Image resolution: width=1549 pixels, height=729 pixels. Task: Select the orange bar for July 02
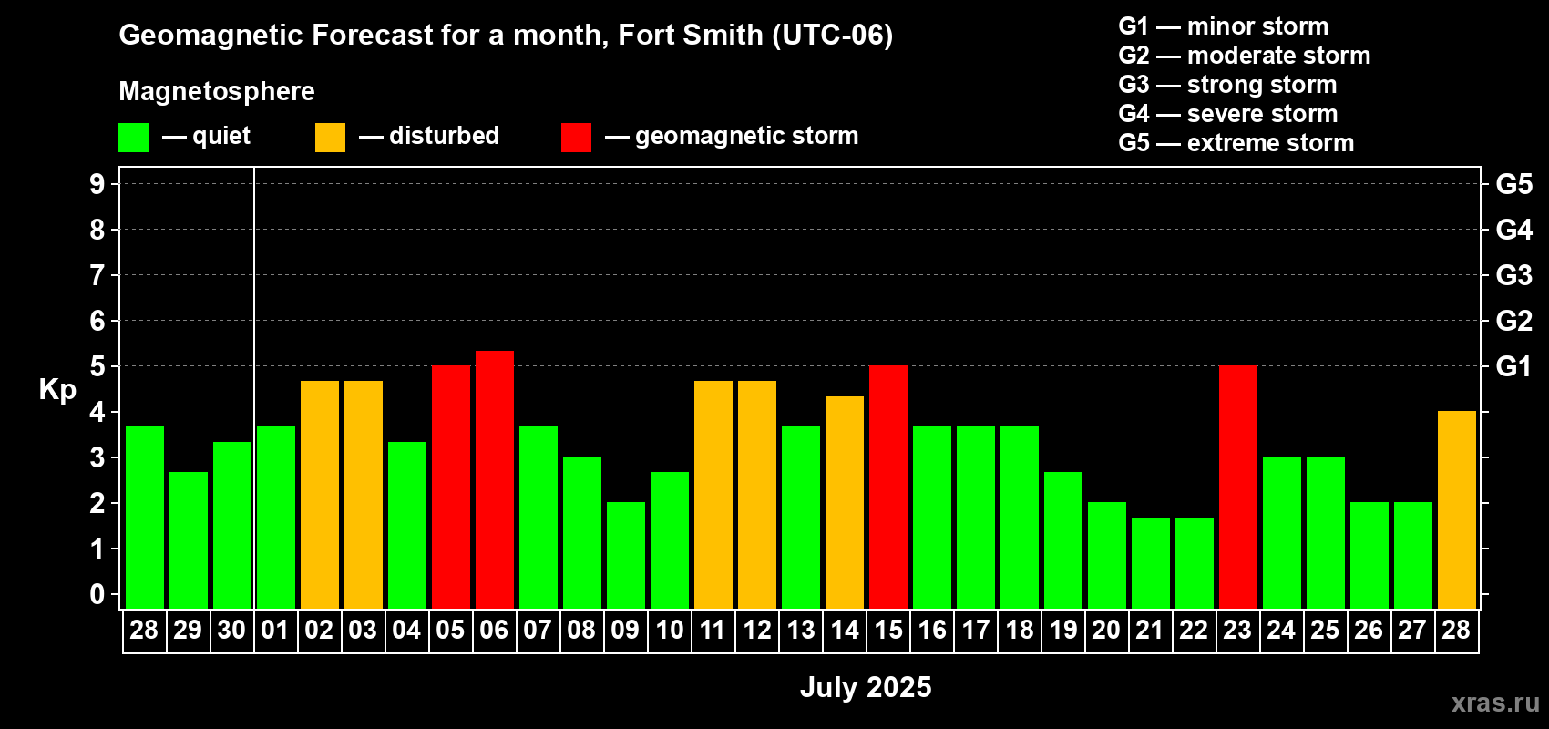tap(319, 495)
